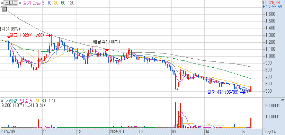Click the 배당락(0,00%) event label

coord(107,42)
